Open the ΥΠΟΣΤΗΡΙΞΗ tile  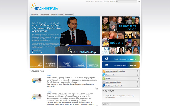[x=93, y=62]
